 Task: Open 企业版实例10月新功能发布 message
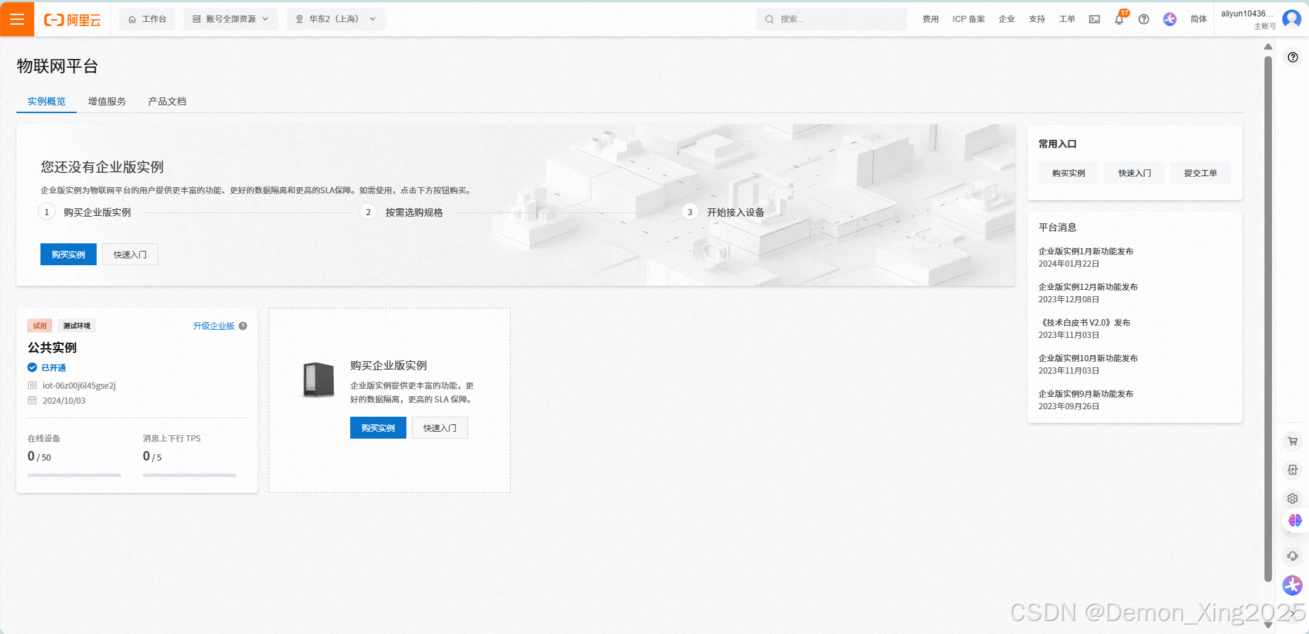(x=1088, y=358)
